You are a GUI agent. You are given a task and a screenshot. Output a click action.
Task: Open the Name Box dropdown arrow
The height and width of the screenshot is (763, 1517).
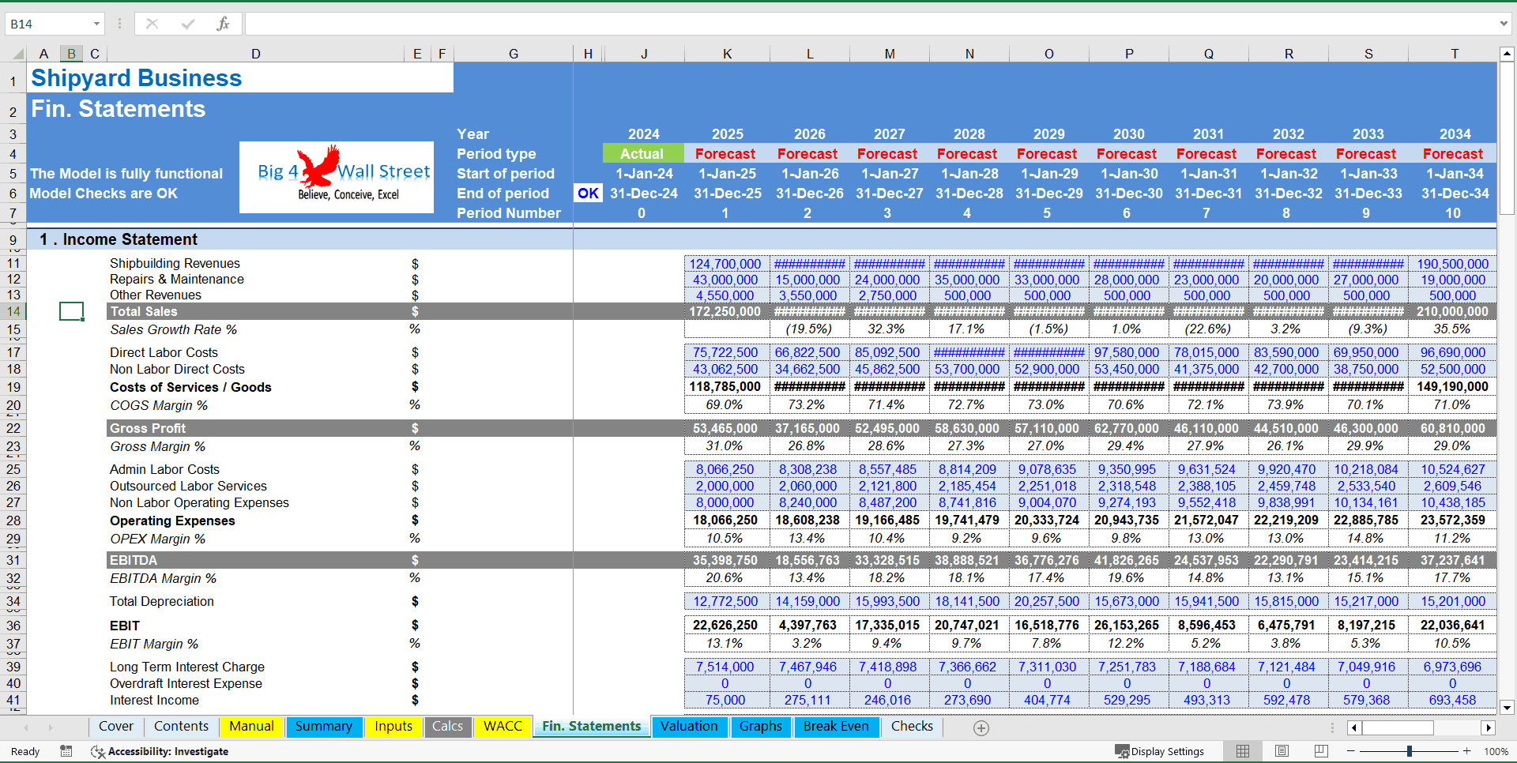point(96,24)
